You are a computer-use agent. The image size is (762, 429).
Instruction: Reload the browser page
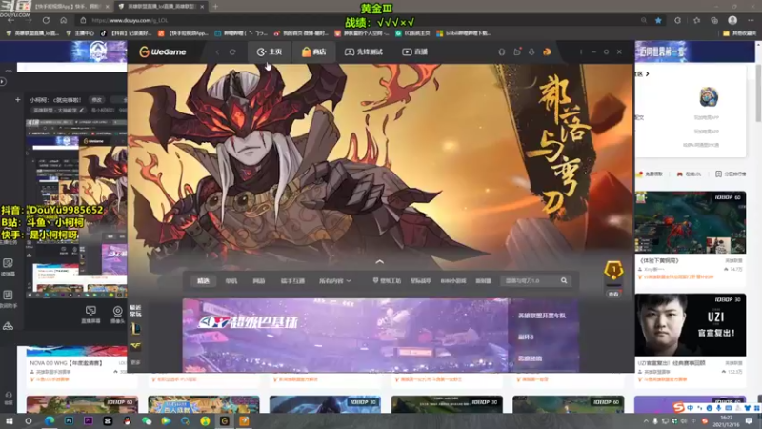[x=46, y=20]
